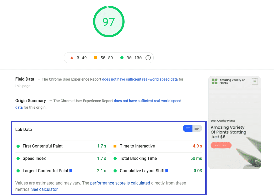This screenshot has height=195, width=274.
Task: Click the bookmark icon next to Cumulative Layout Shift
Action: pos(167,171)
